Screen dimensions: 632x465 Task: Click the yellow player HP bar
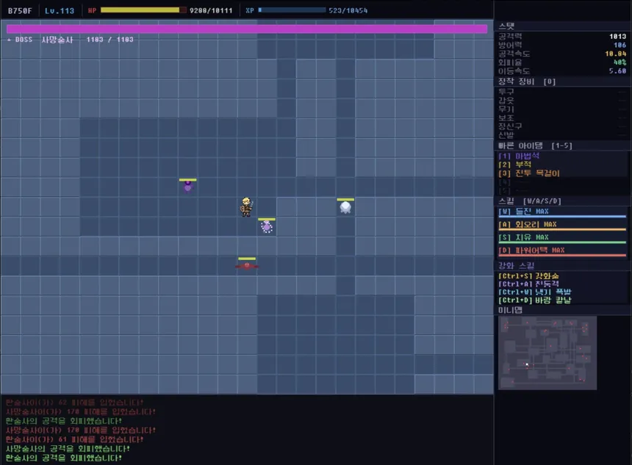143,10
